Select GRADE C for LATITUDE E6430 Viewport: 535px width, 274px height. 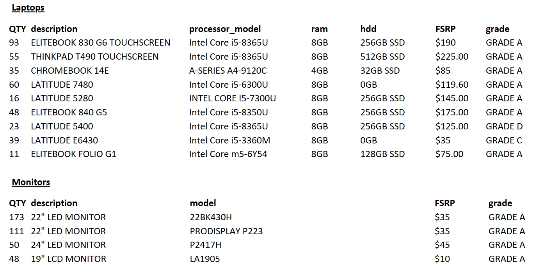click(x=504, y=140)
